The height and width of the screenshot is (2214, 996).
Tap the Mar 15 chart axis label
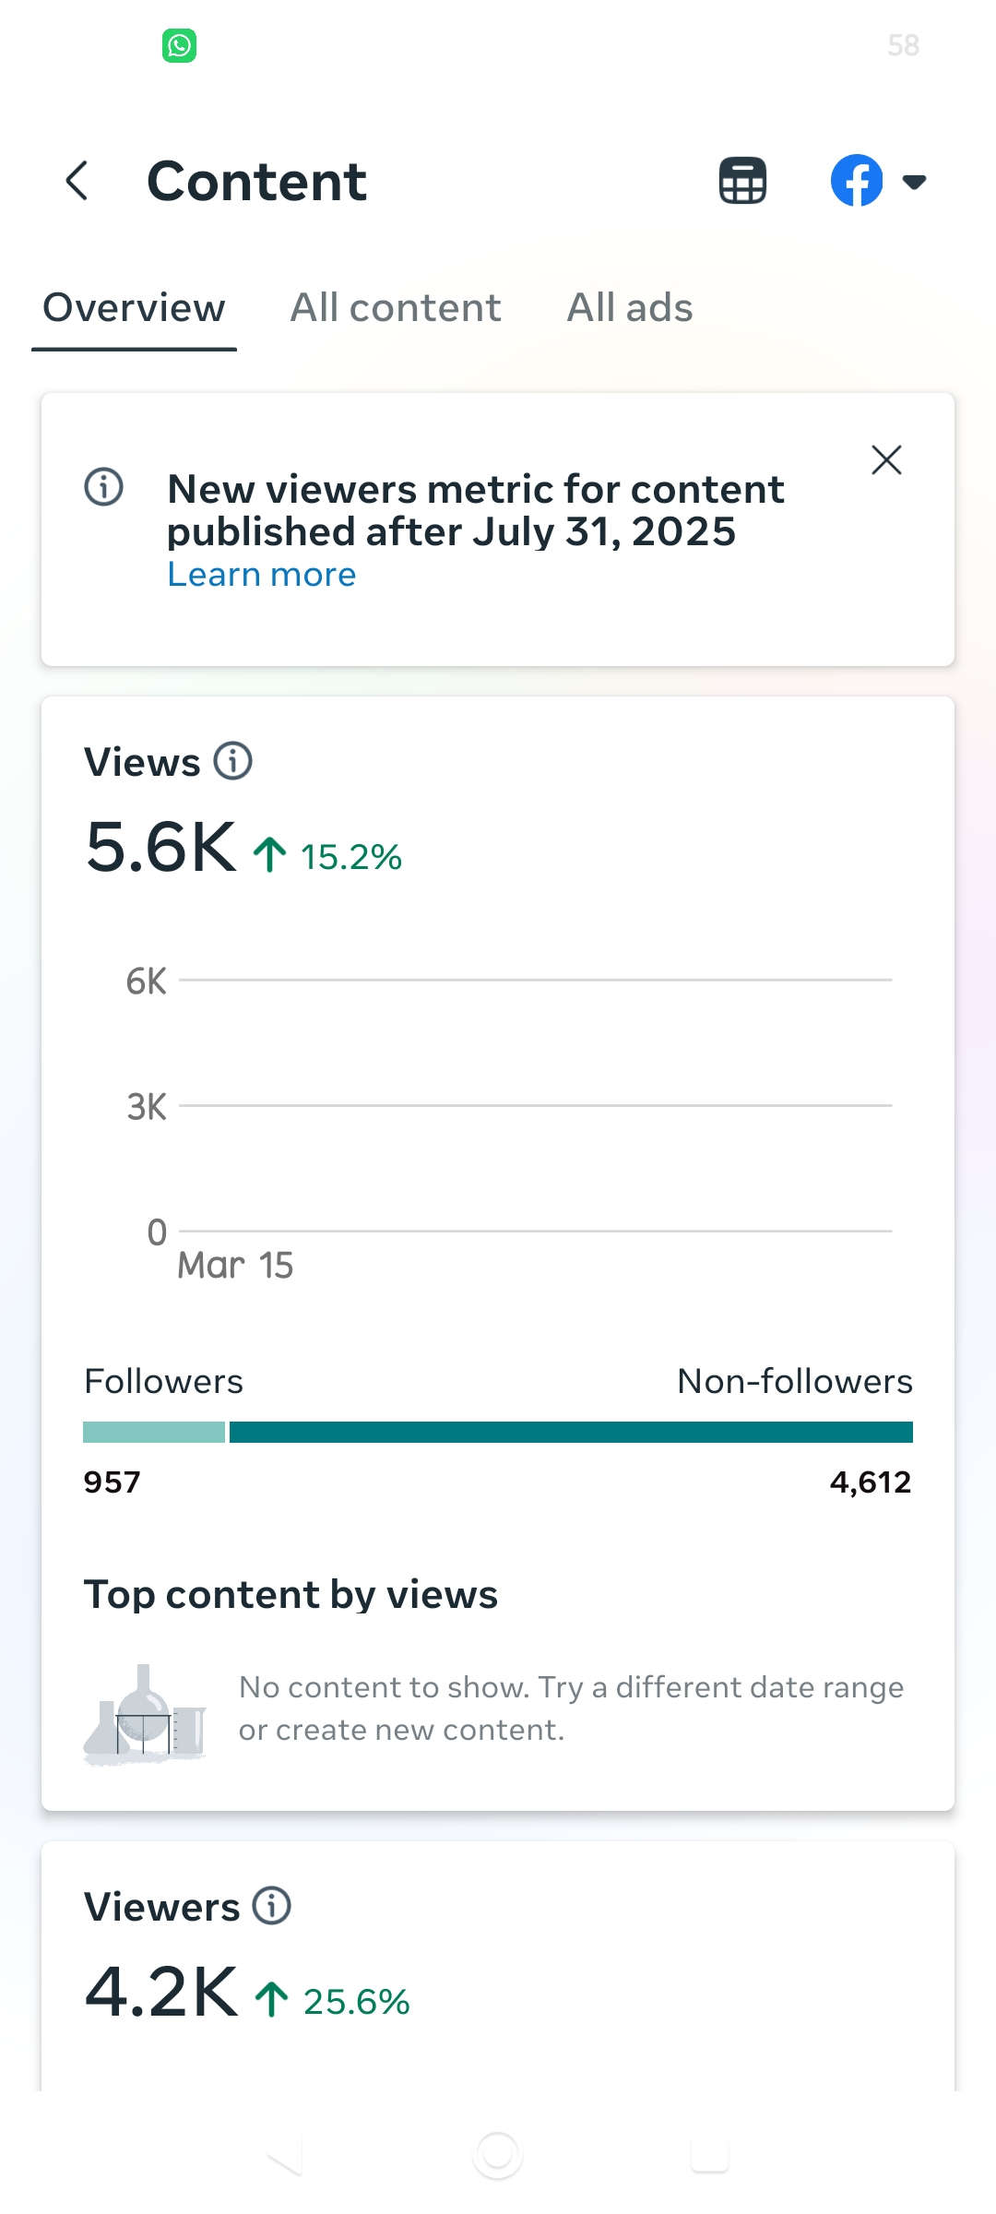tap(235, 1265)
